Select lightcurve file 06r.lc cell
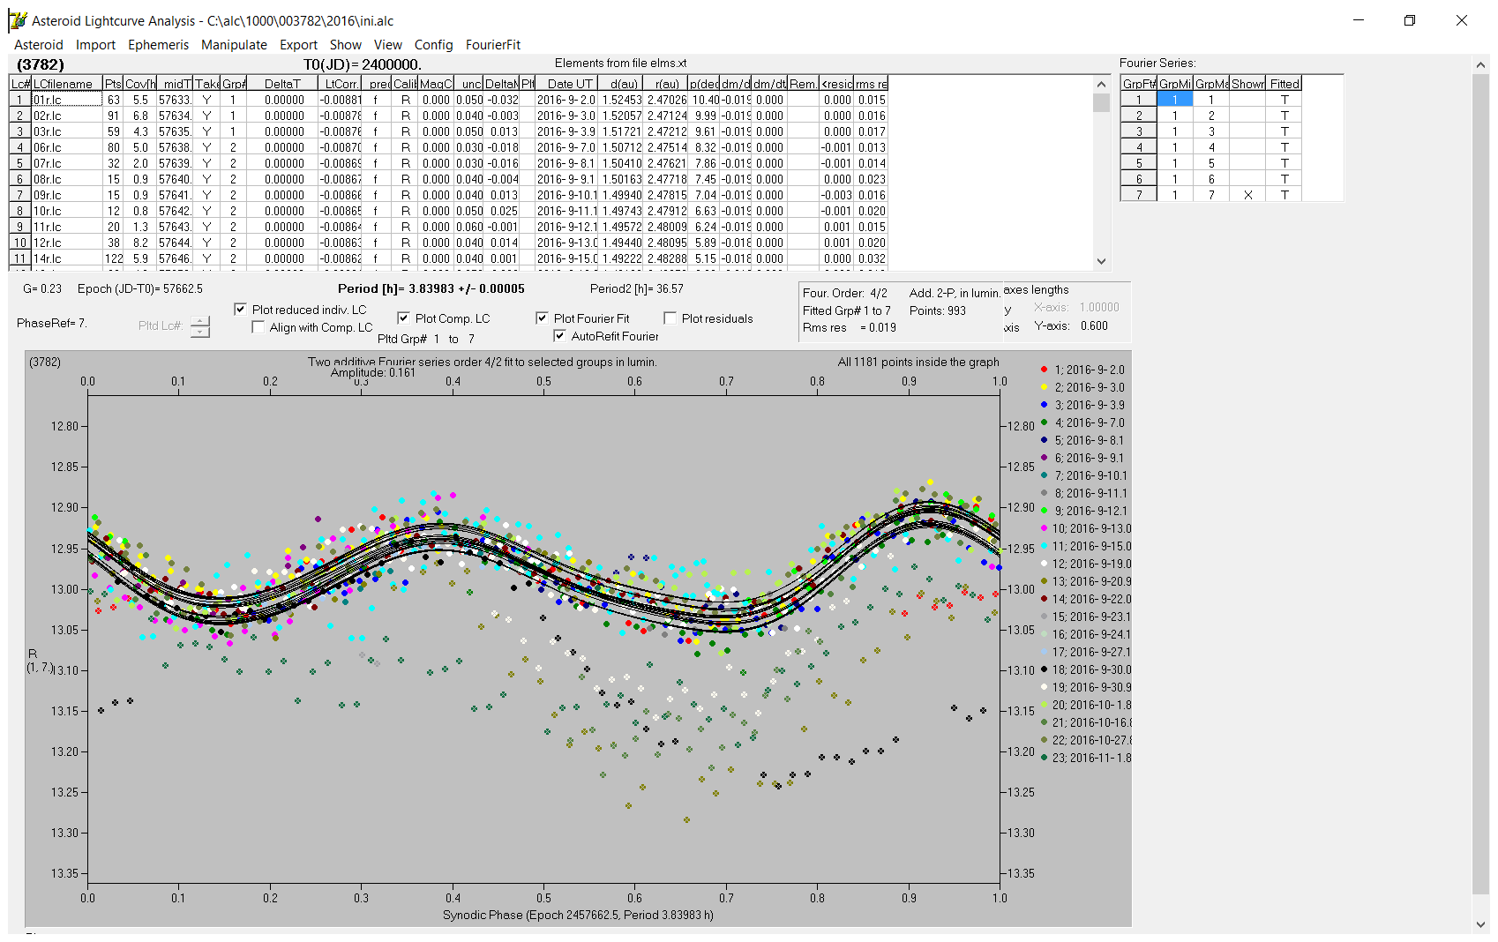Image resolution: width=1498 pixels, height=942 pixels. [x=67, y=147]
